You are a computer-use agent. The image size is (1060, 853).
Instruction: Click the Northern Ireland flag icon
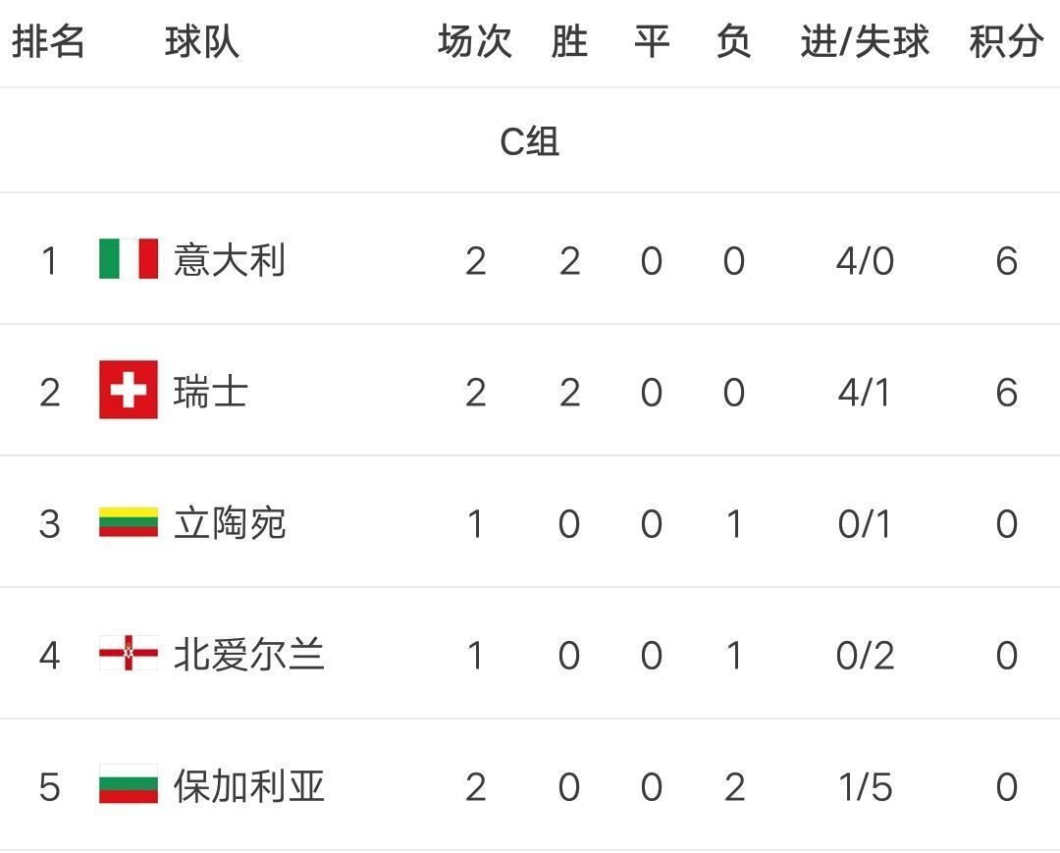[129, 653]
